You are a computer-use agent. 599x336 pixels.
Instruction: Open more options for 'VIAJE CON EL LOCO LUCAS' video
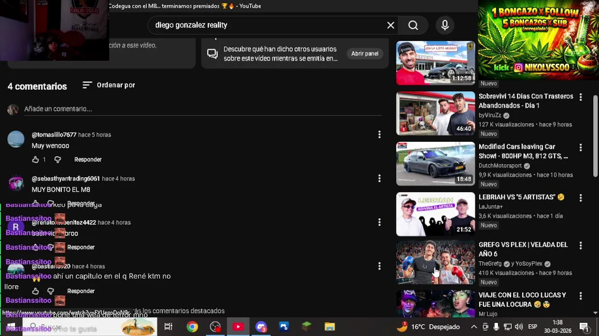[x=581, y=296]
